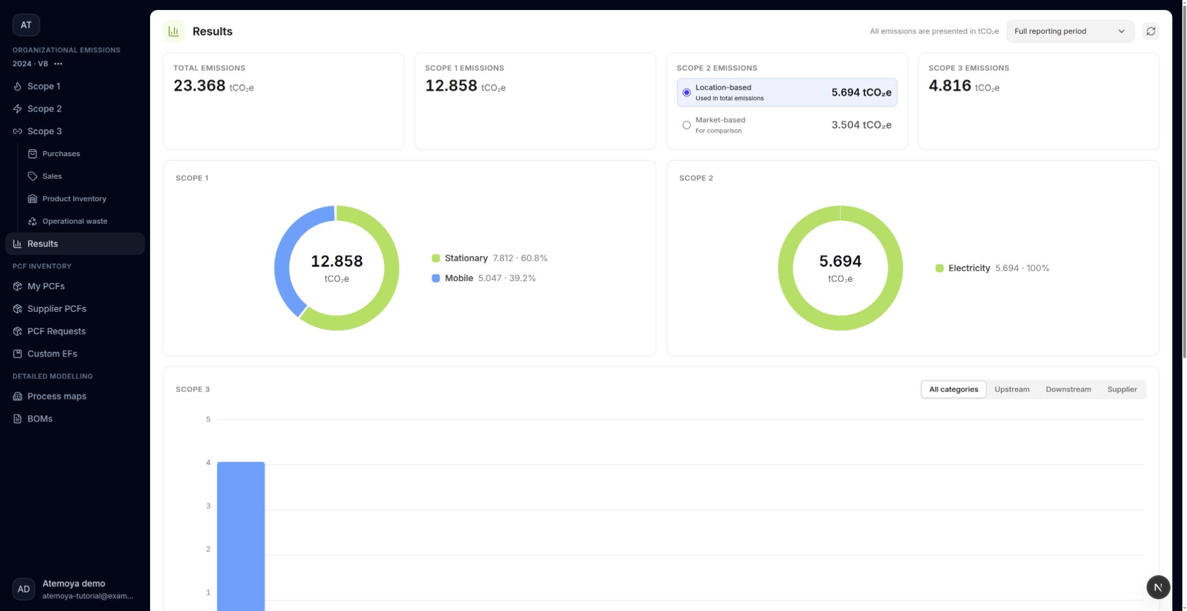1187x611 pixels.
Task: Switch to the Downstream tab
Action: [x=1068, y=390]
